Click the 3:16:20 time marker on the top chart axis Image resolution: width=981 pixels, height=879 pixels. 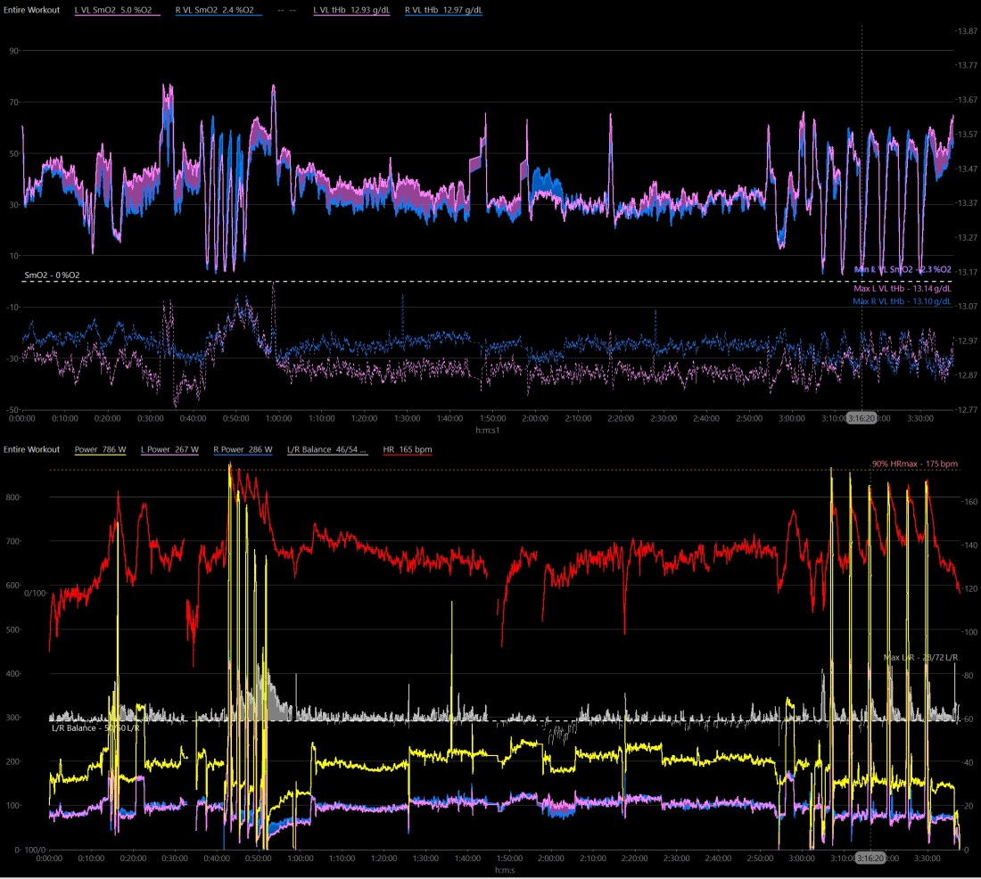[861, 416]
